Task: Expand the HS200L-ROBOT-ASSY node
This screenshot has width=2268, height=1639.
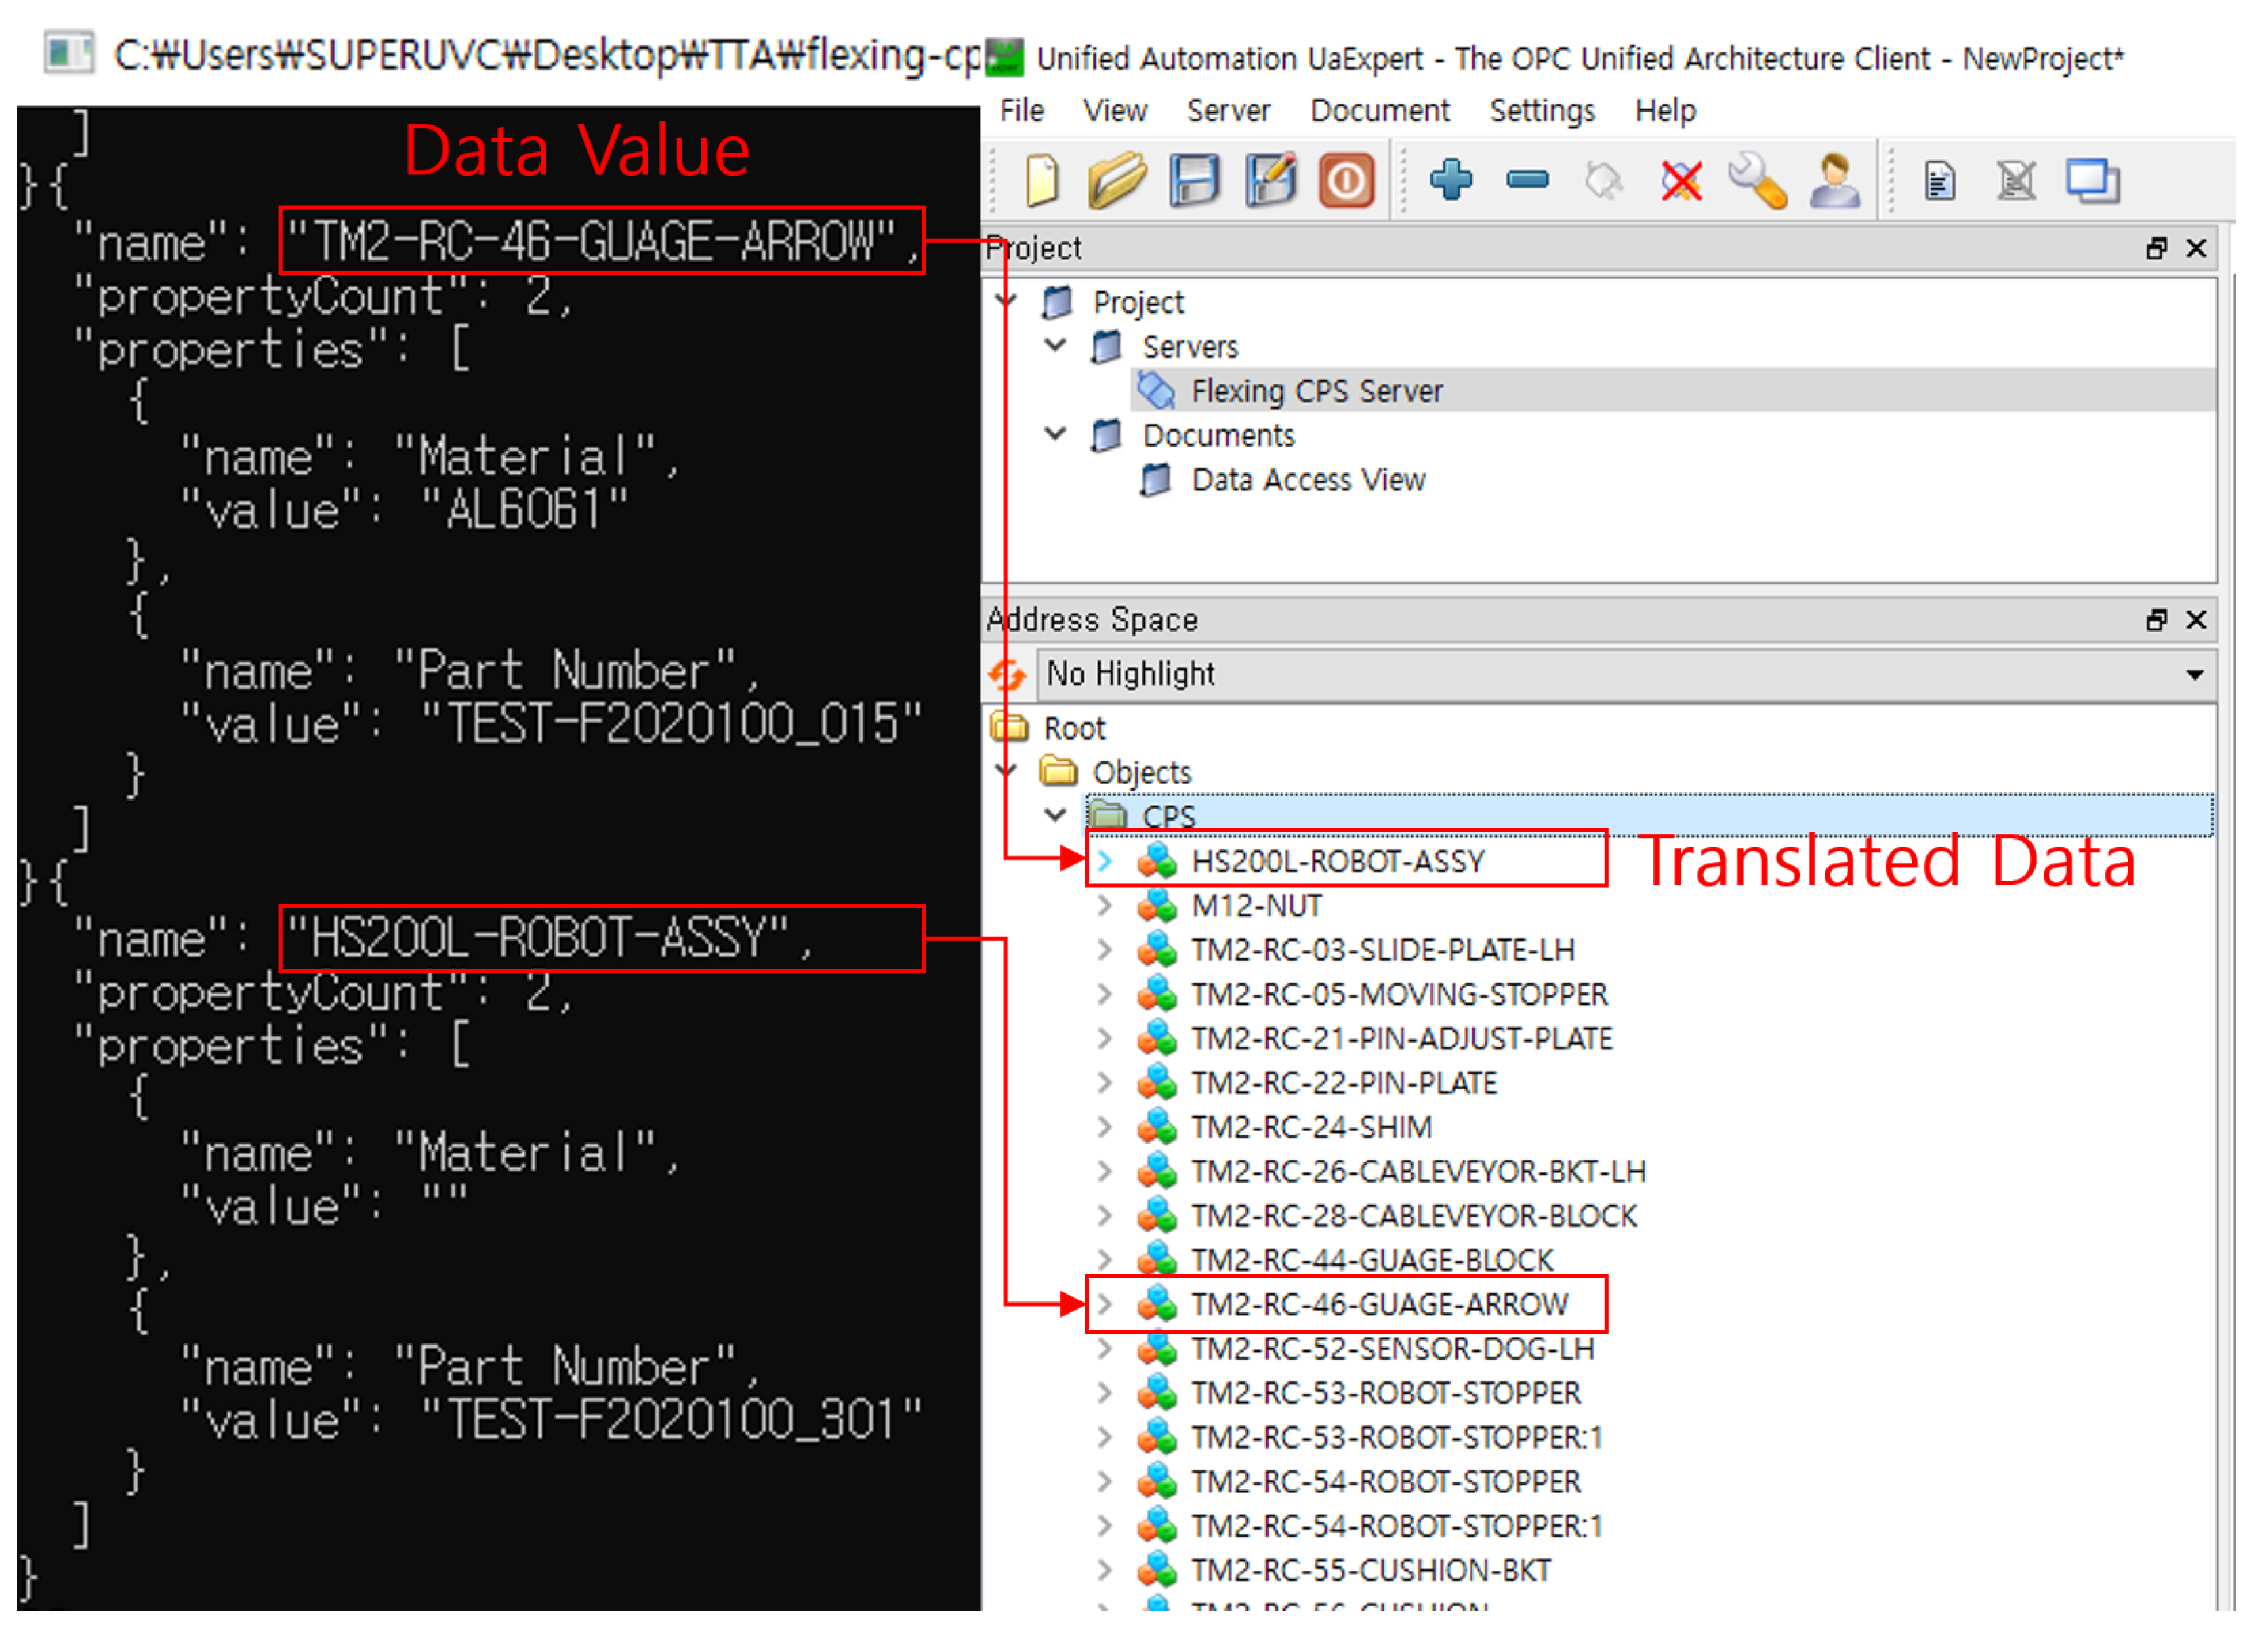Action: (1104, 861)
